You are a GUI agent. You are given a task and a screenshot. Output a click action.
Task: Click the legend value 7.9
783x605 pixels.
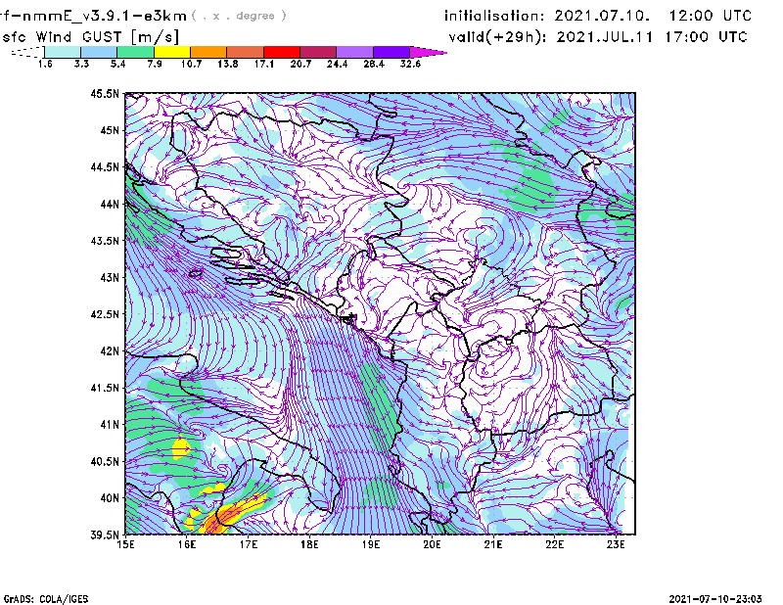155,64
